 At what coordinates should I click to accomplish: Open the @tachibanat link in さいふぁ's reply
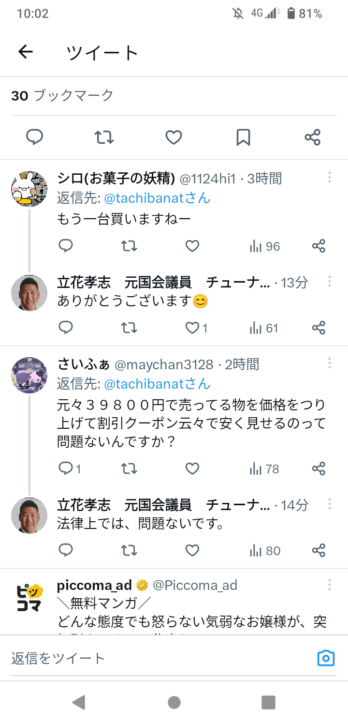[x=157, y=384]
